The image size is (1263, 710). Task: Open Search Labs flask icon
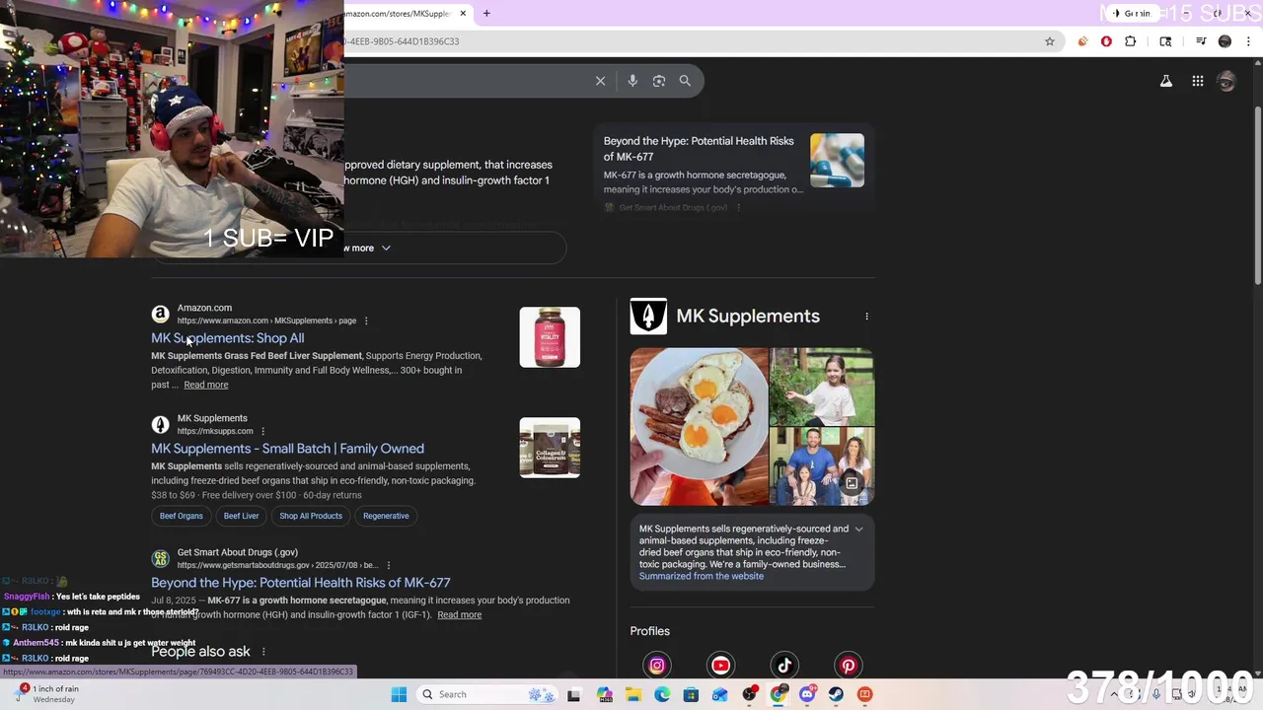pos(1166,81)
